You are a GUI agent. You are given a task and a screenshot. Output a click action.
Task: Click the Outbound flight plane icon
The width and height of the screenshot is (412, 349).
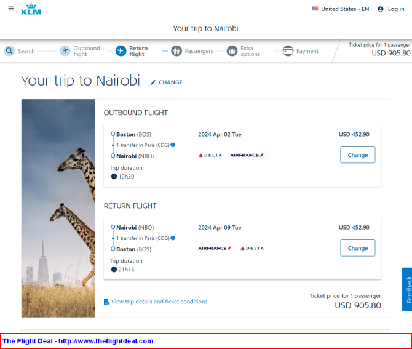pyautogui.click(x=65, y=50)
